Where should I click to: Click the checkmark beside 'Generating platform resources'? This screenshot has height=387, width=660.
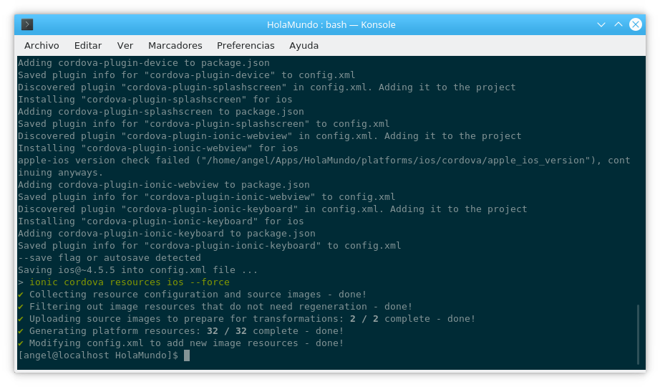click(21, 331)
